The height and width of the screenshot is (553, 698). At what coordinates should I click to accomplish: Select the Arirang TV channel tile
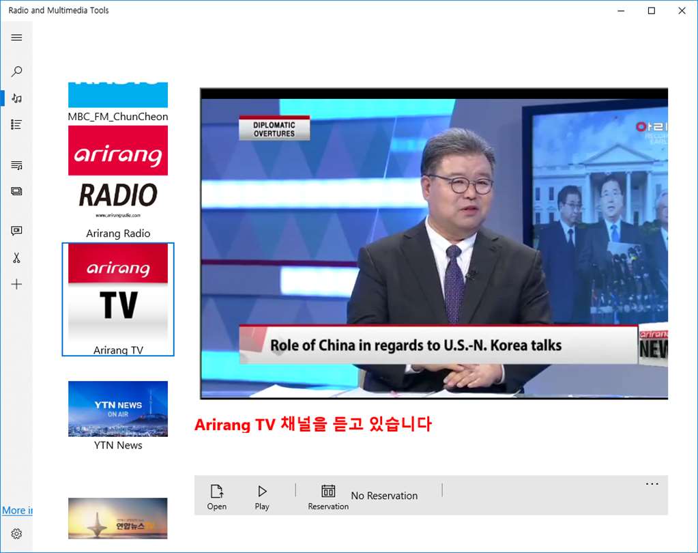(118, 299)
